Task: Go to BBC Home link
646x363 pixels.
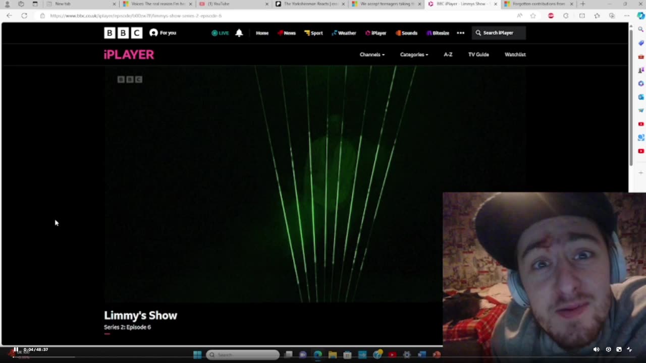Action: pos(262,33)
